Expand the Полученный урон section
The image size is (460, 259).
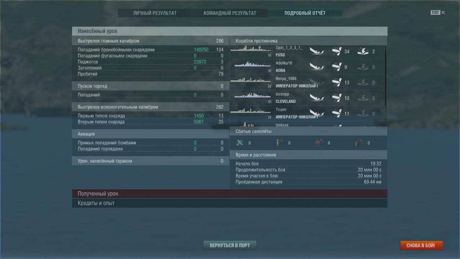click(229, 194)
